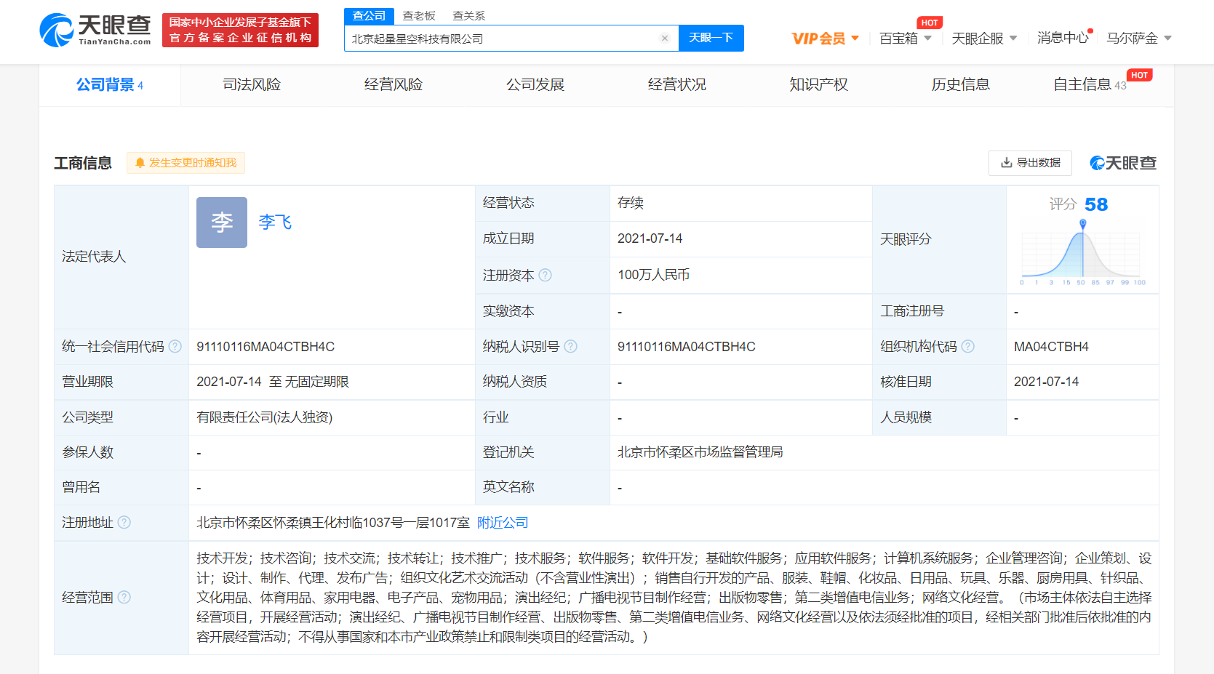
Task: Open help icon next to 注册地址
Action: click(124, 522)
